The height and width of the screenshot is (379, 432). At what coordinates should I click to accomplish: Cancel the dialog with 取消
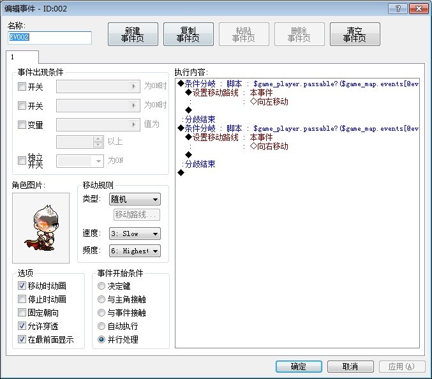pyautogui.click(x=350, y=366)
